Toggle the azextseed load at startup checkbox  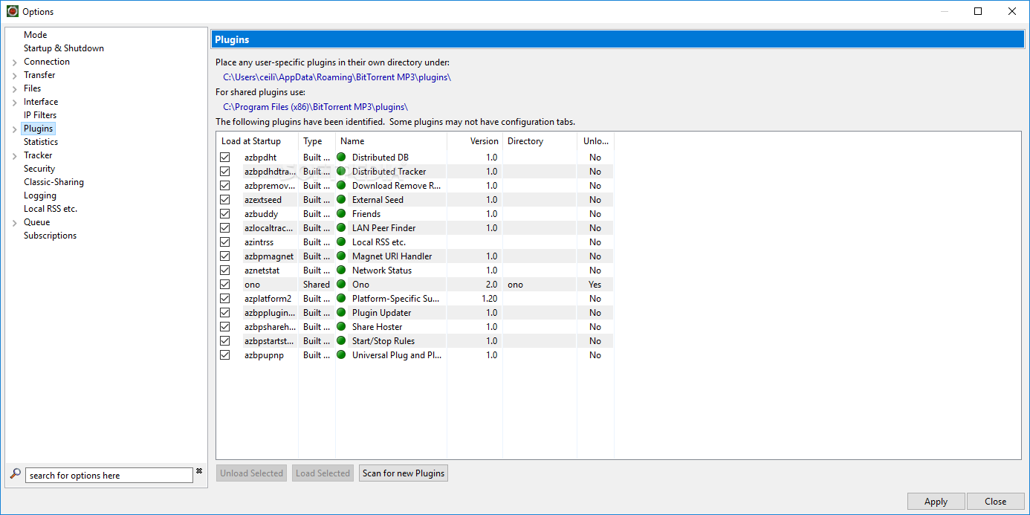(x=225, y=200)
